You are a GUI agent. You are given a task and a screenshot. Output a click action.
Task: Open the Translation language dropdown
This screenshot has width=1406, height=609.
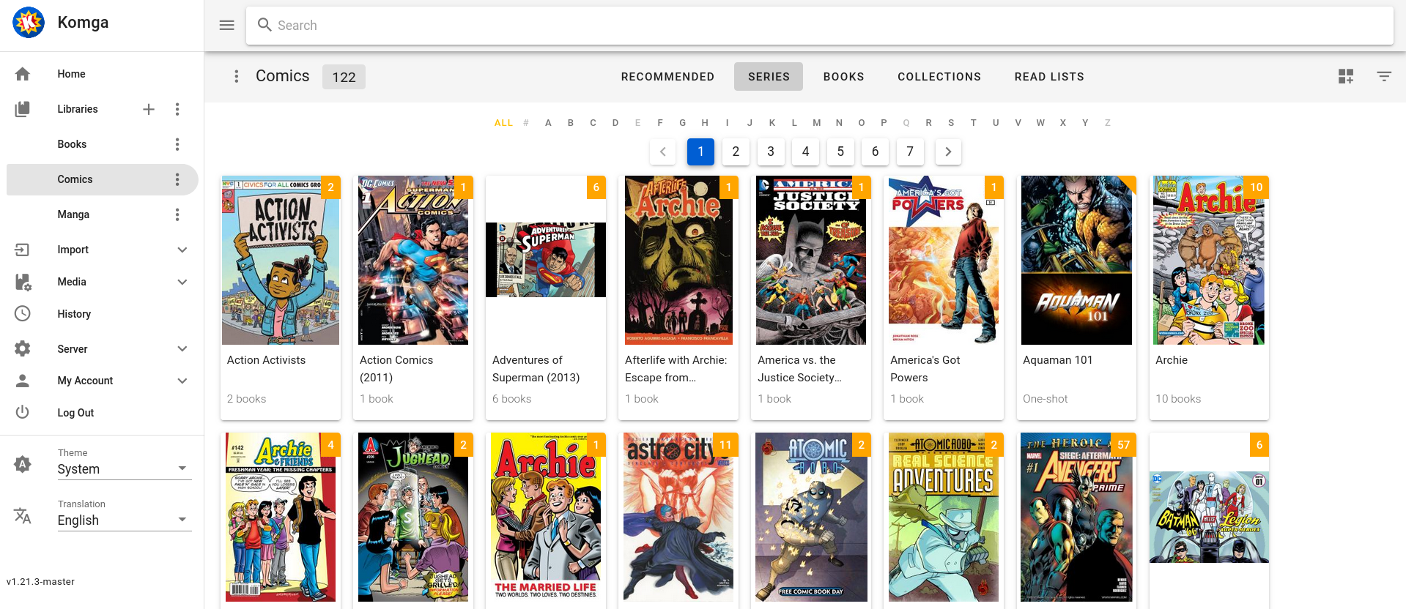coord(125,520)
